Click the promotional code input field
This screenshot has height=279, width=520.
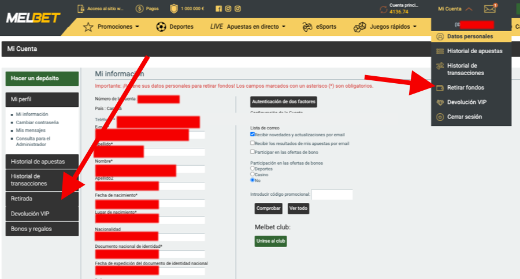(332, 195)
